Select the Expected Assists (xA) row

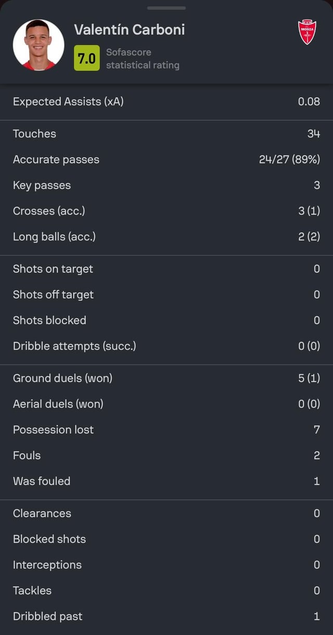(166, 101)
